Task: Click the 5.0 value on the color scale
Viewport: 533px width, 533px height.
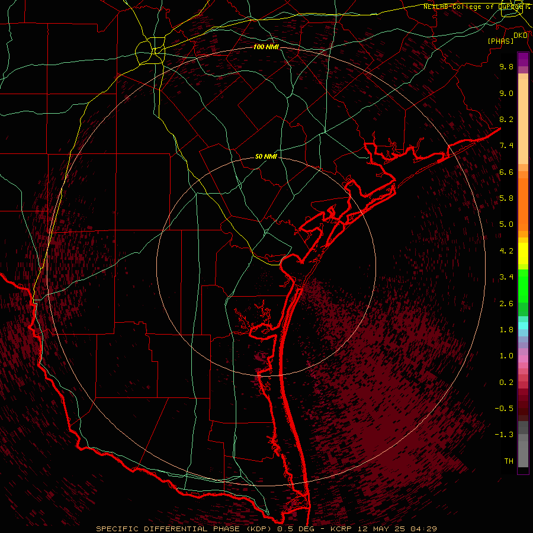Action: pyautogui.click(x=506, y=224)
